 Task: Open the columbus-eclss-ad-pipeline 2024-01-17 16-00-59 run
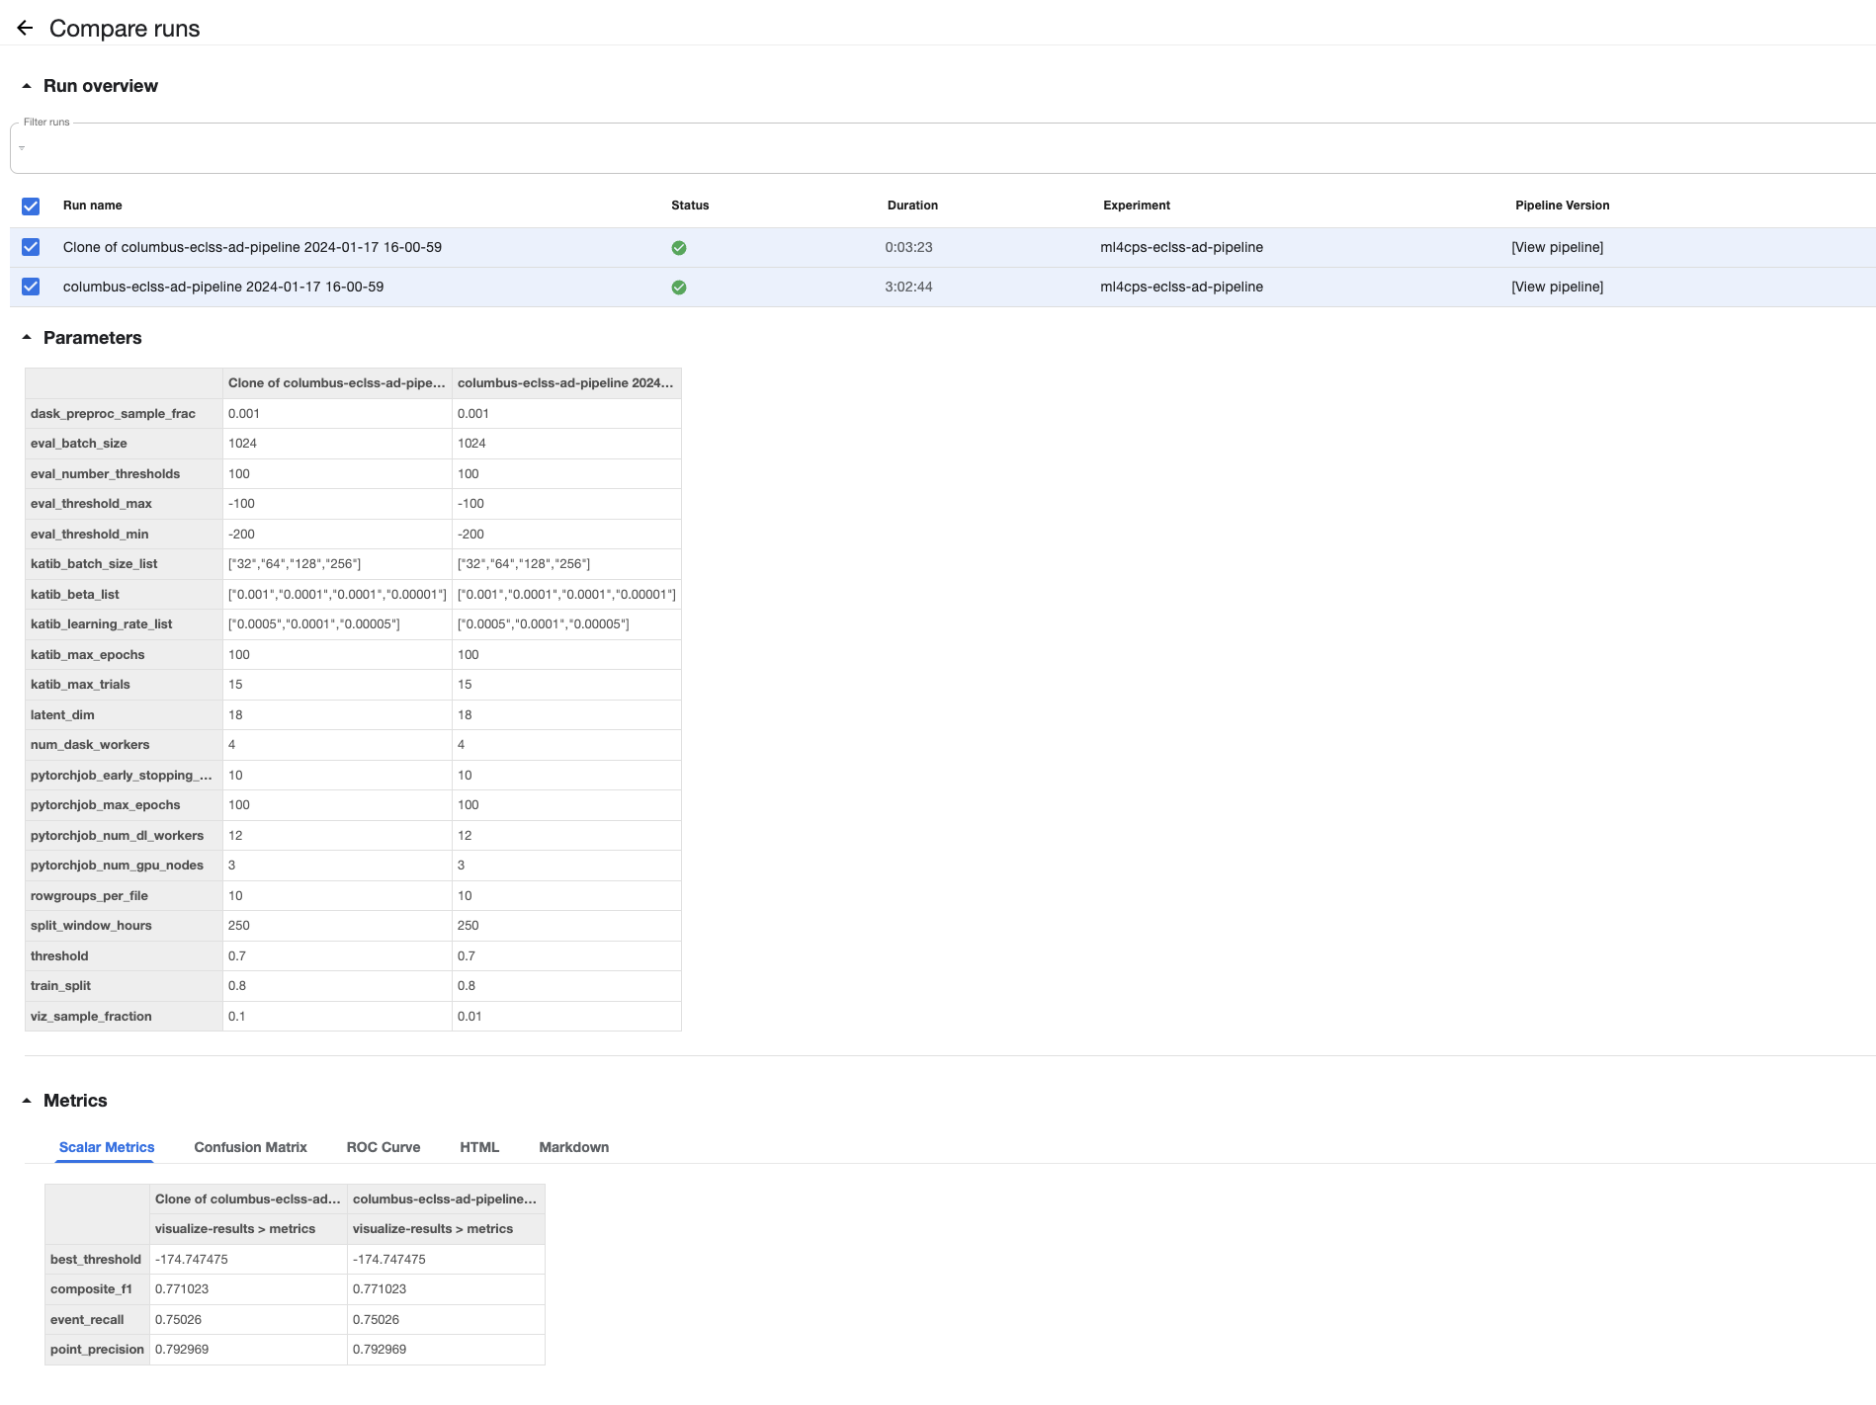223,287
